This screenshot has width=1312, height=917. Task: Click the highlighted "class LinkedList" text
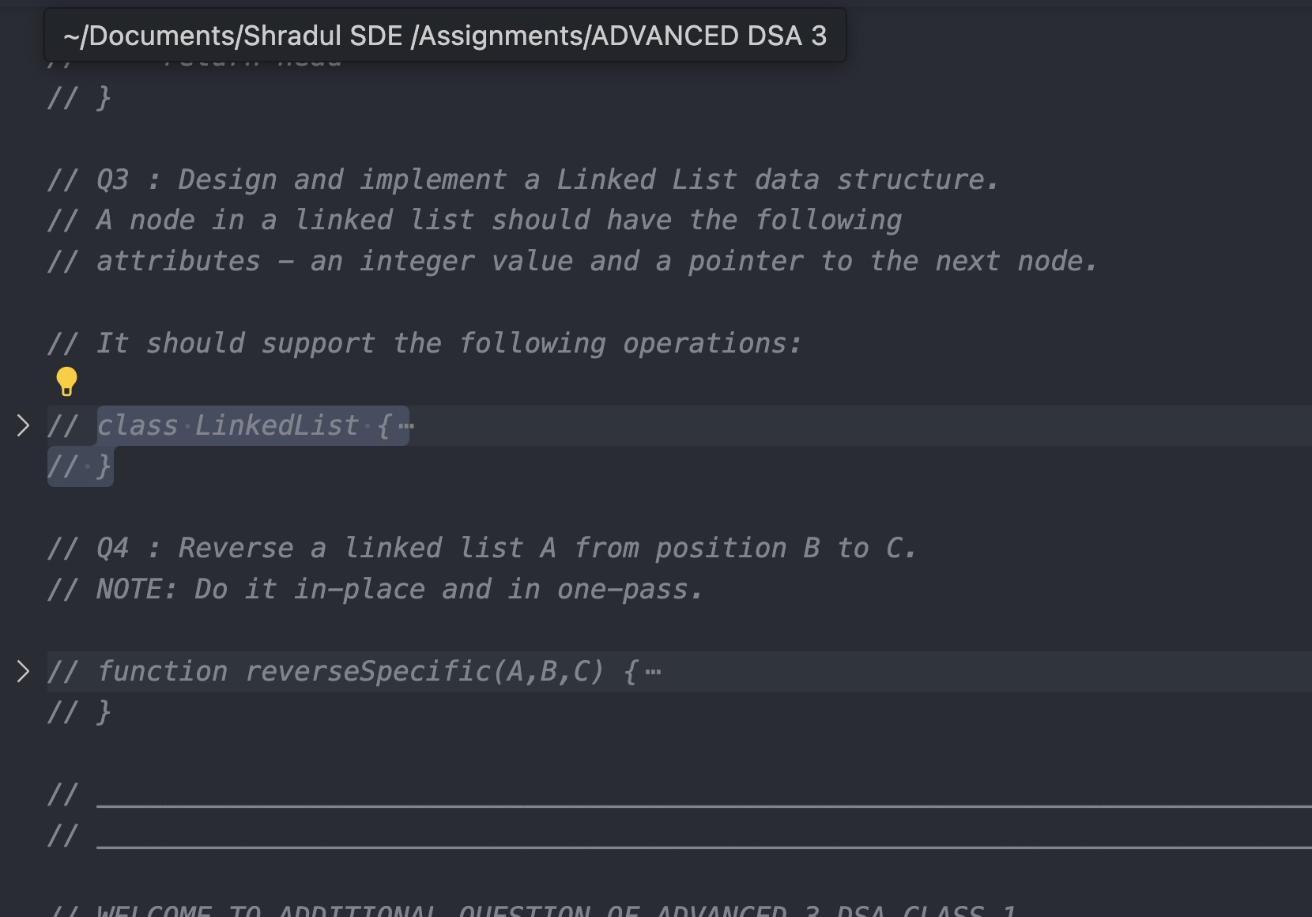point(228,426)
